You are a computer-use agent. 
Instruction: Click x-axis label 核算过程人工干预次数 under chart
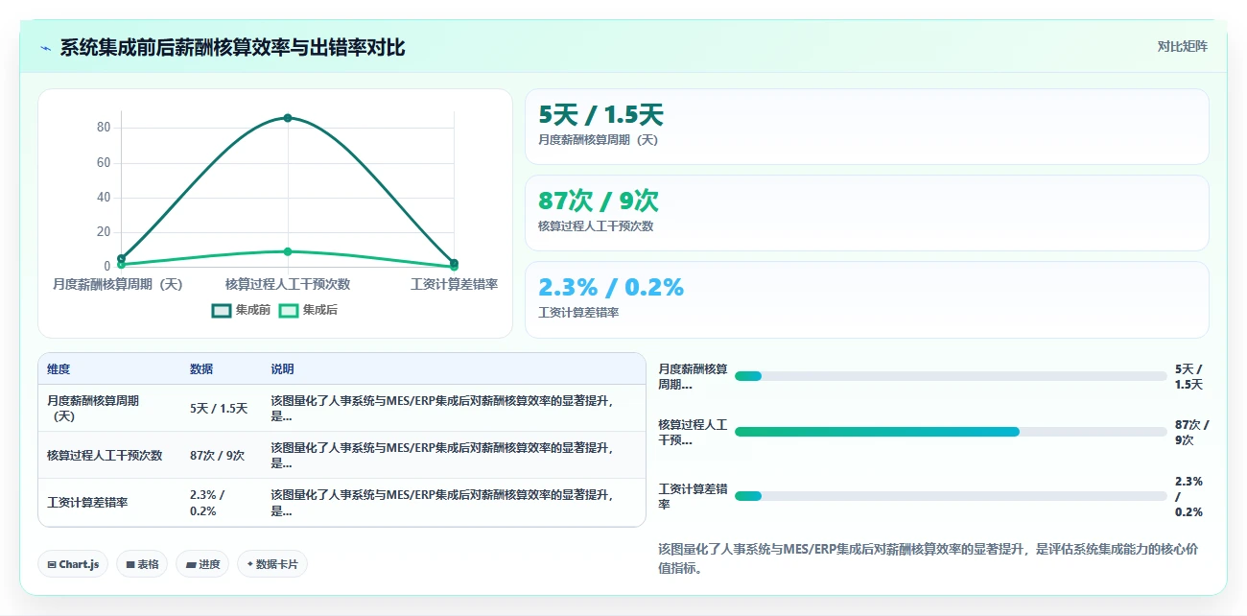(x=288, y=284)
